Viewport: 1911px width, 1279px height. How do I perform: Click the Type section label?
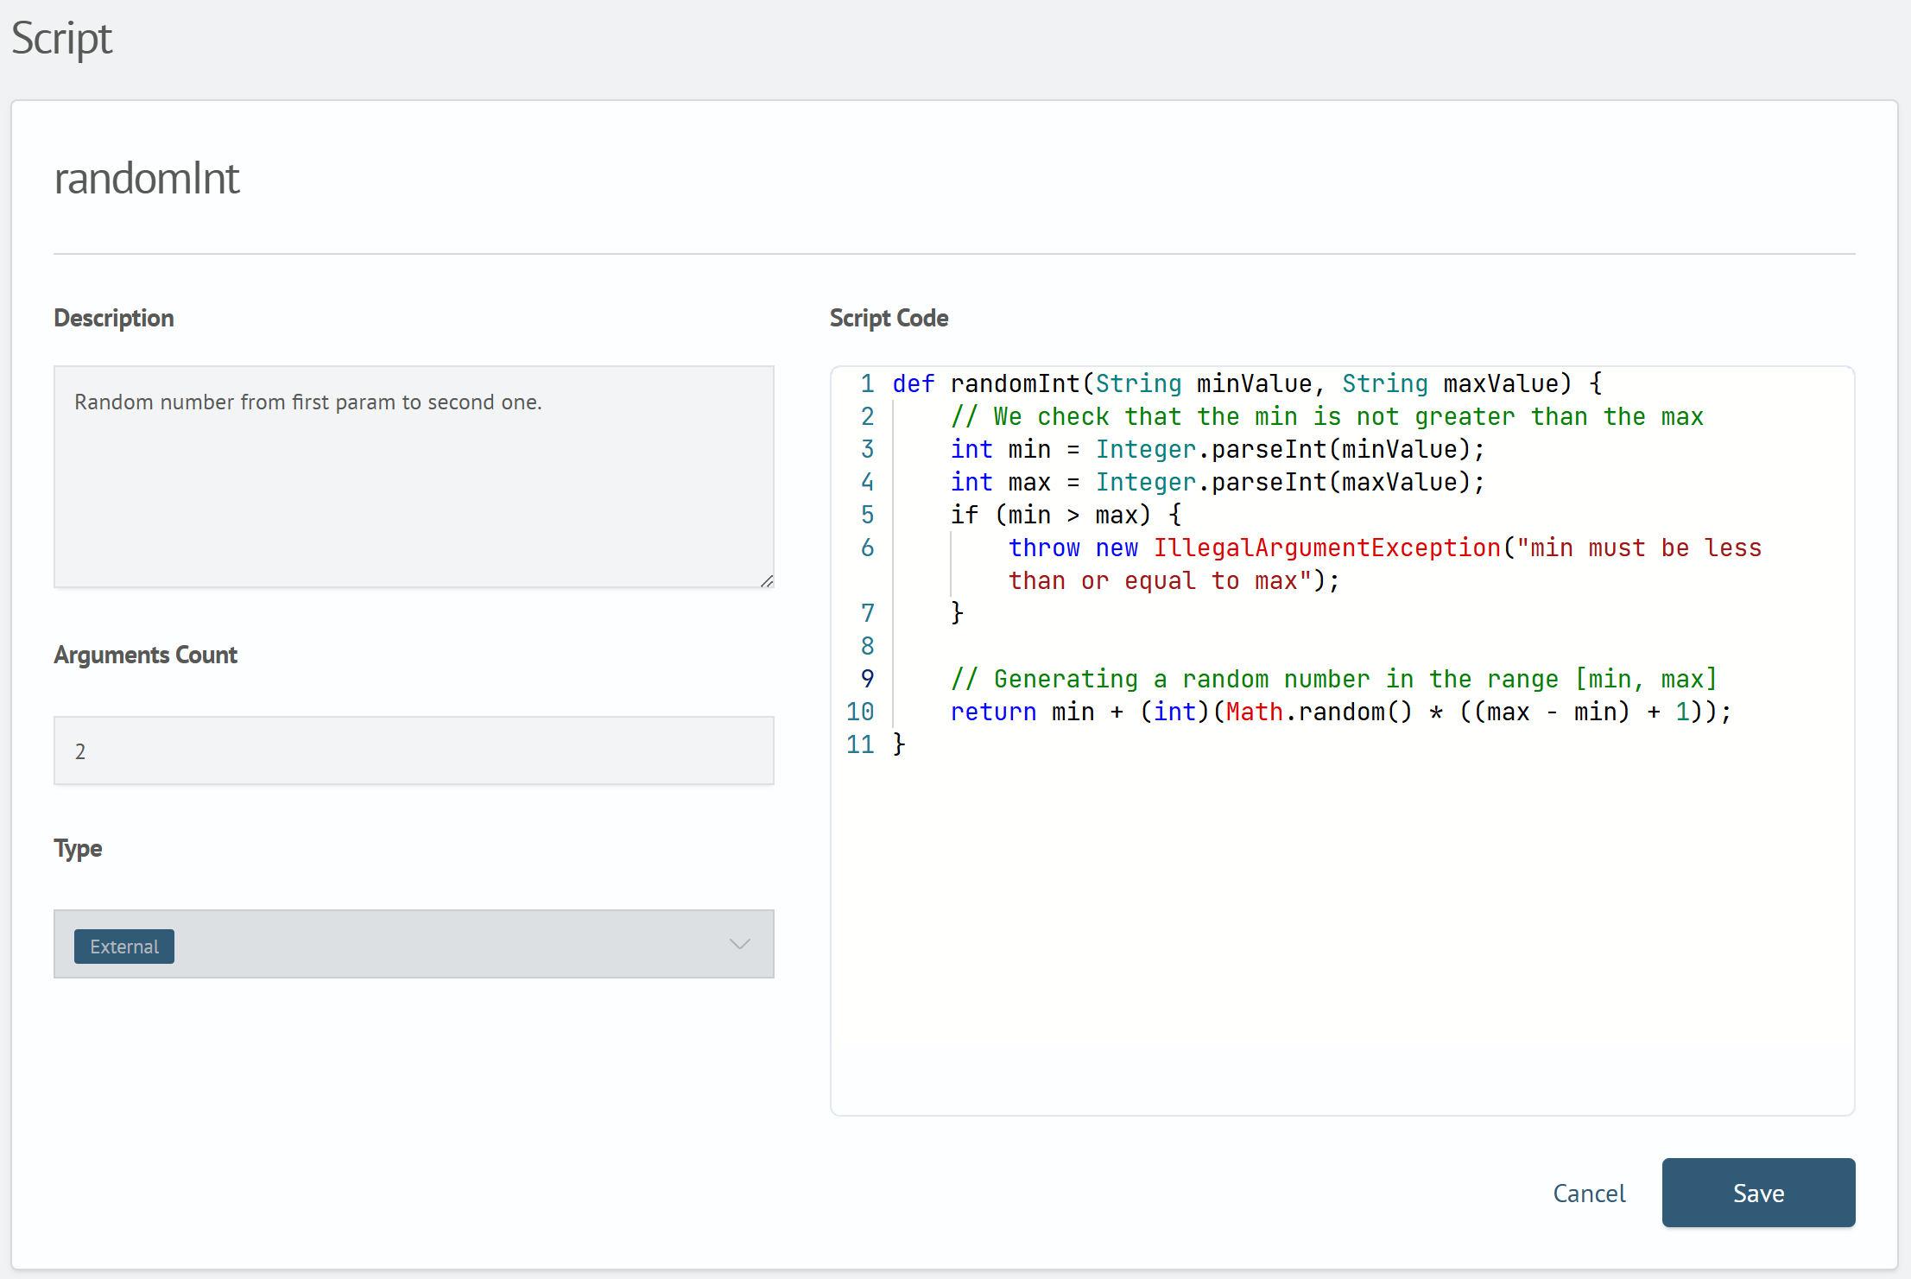(x=77, y=848)
